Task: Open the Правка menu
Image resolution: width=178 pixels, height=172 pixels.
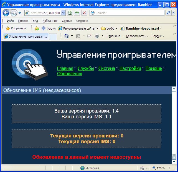Action: click(23, 21)
